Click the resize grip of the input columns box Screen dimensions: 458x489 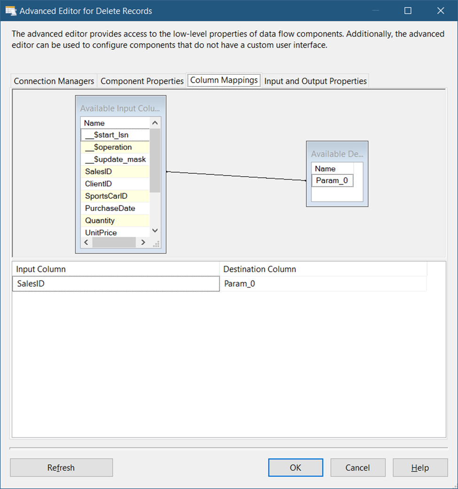tap(156, 242)
